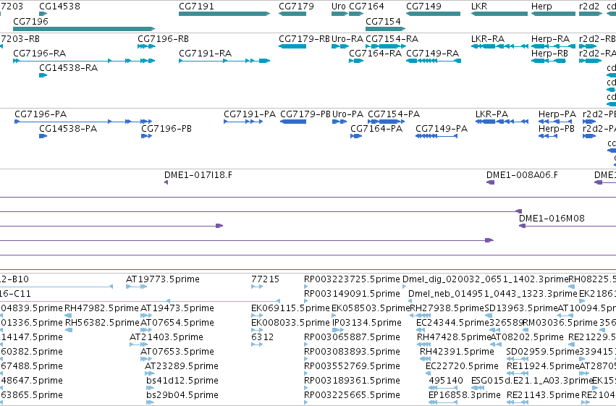The width and height of the screenshot is (616, 406).
Task: Select protein CG7191-PA
Action: pos(250,114)
